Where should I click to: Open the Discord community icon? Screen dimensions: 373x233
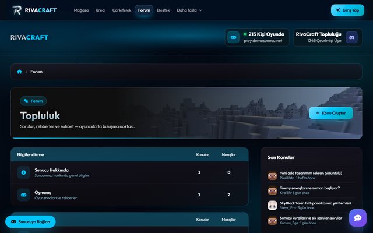(x=351, y=37)
